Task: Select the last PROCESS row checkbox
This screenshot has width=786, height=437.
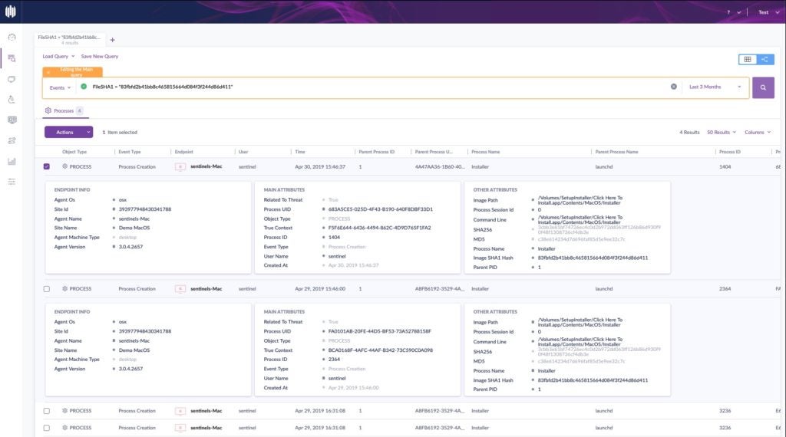Action: (x=47, y=428)
